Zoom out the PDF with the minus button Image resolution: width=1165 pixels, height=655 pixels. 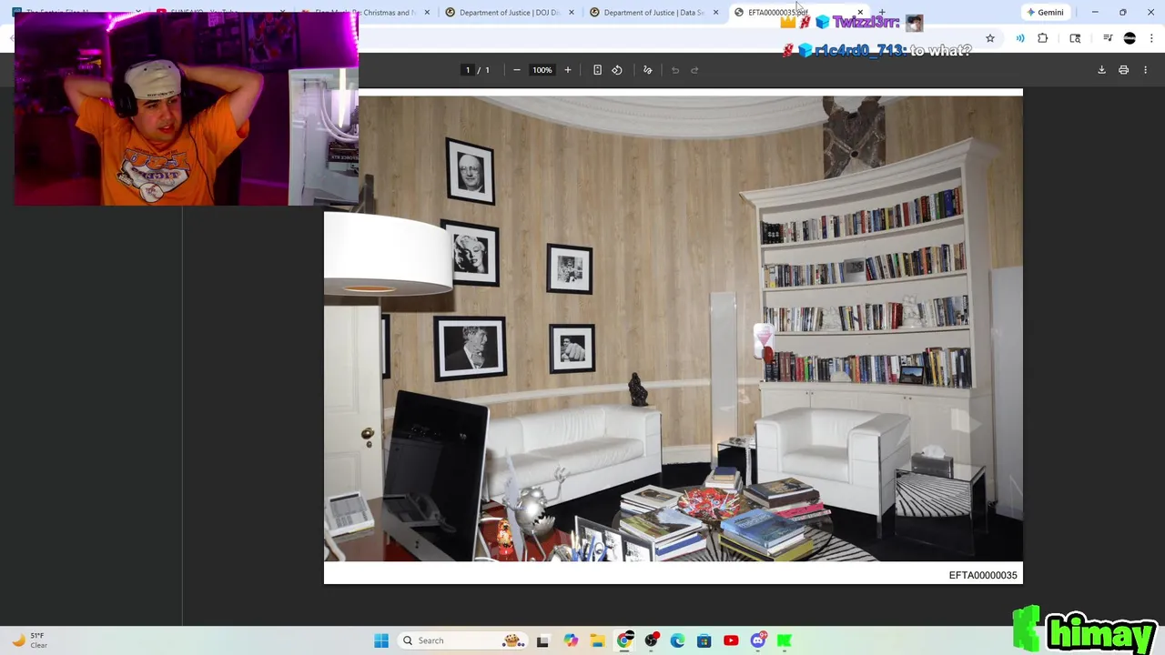coord(516,70)
